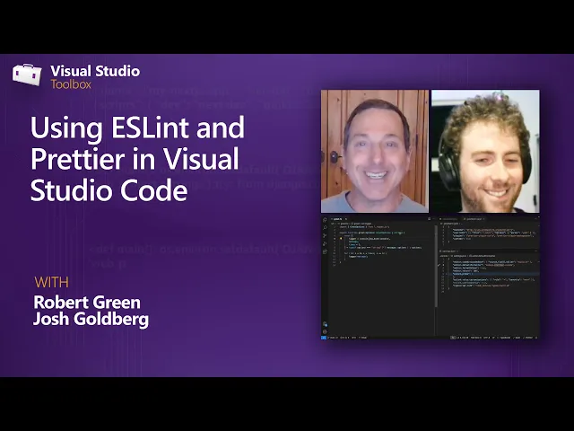The height and width of the screenshot is (431, 574).
Task: Click the split editor icon in left editor
Action: point(430,219)
